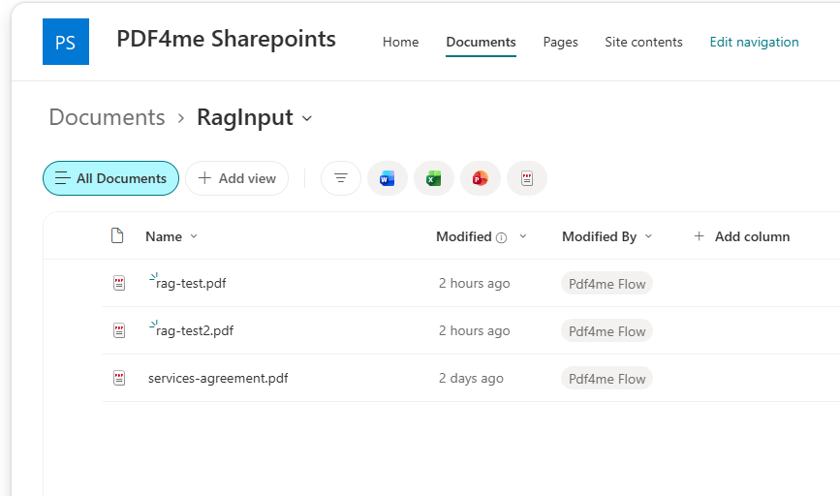
Task: Click Pdf4me Flow chip for rag-test2.pdf
Action: click(607, 331)
